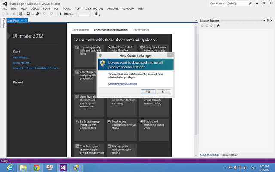Click the Undo toolbar icon

pyautogui.click(x=44, y=14)
